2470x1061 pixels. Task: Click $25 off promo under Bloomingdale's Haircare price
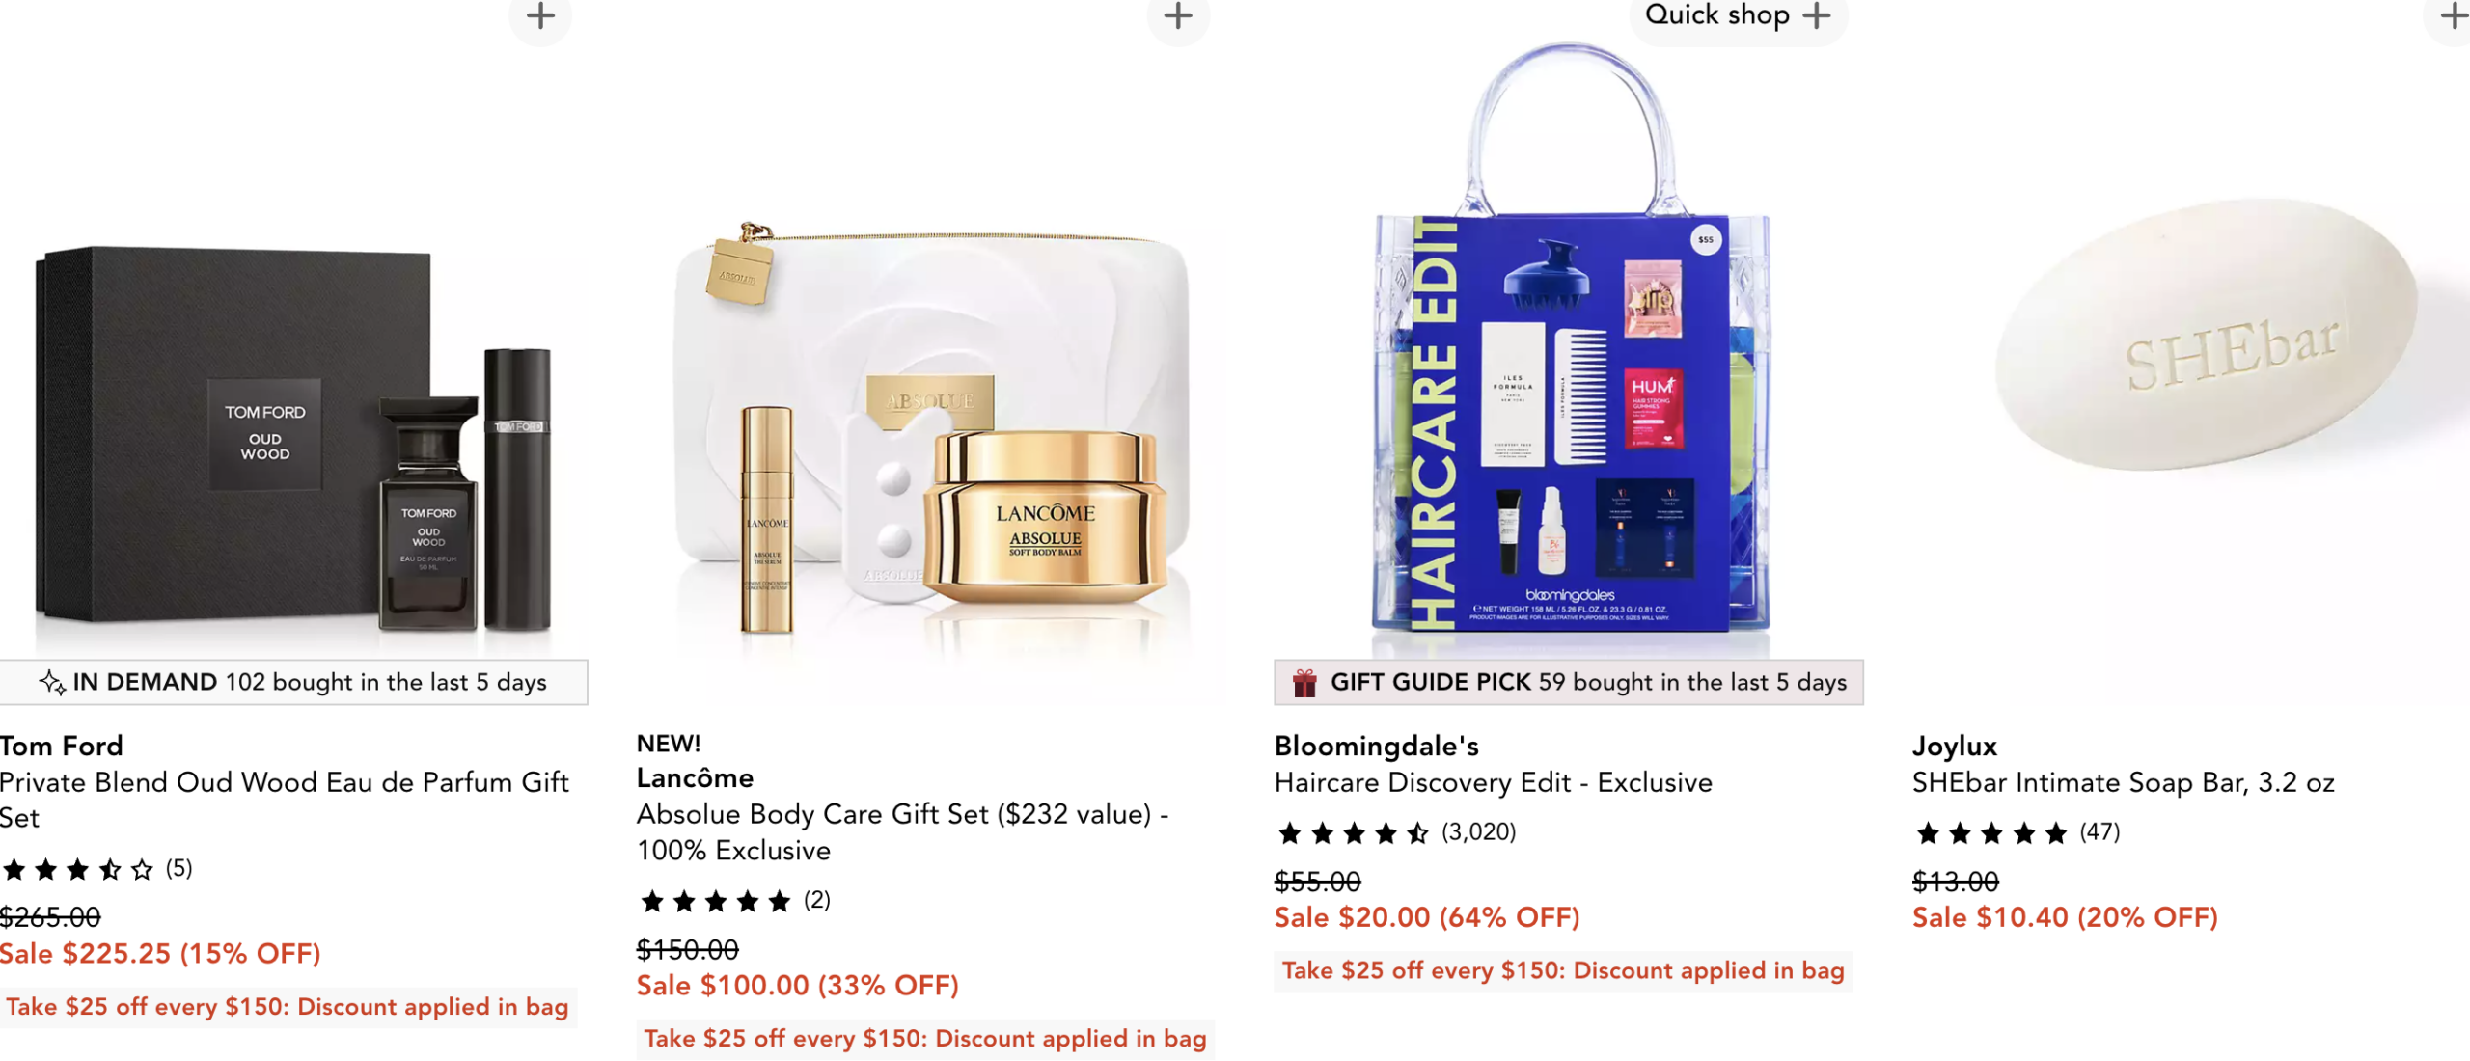tap(1563, 970)
